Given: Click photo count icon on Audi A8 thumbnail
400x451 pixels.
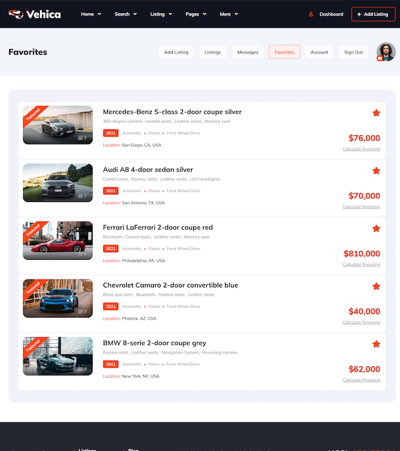Looking at the screenshot, I should 81,196.
